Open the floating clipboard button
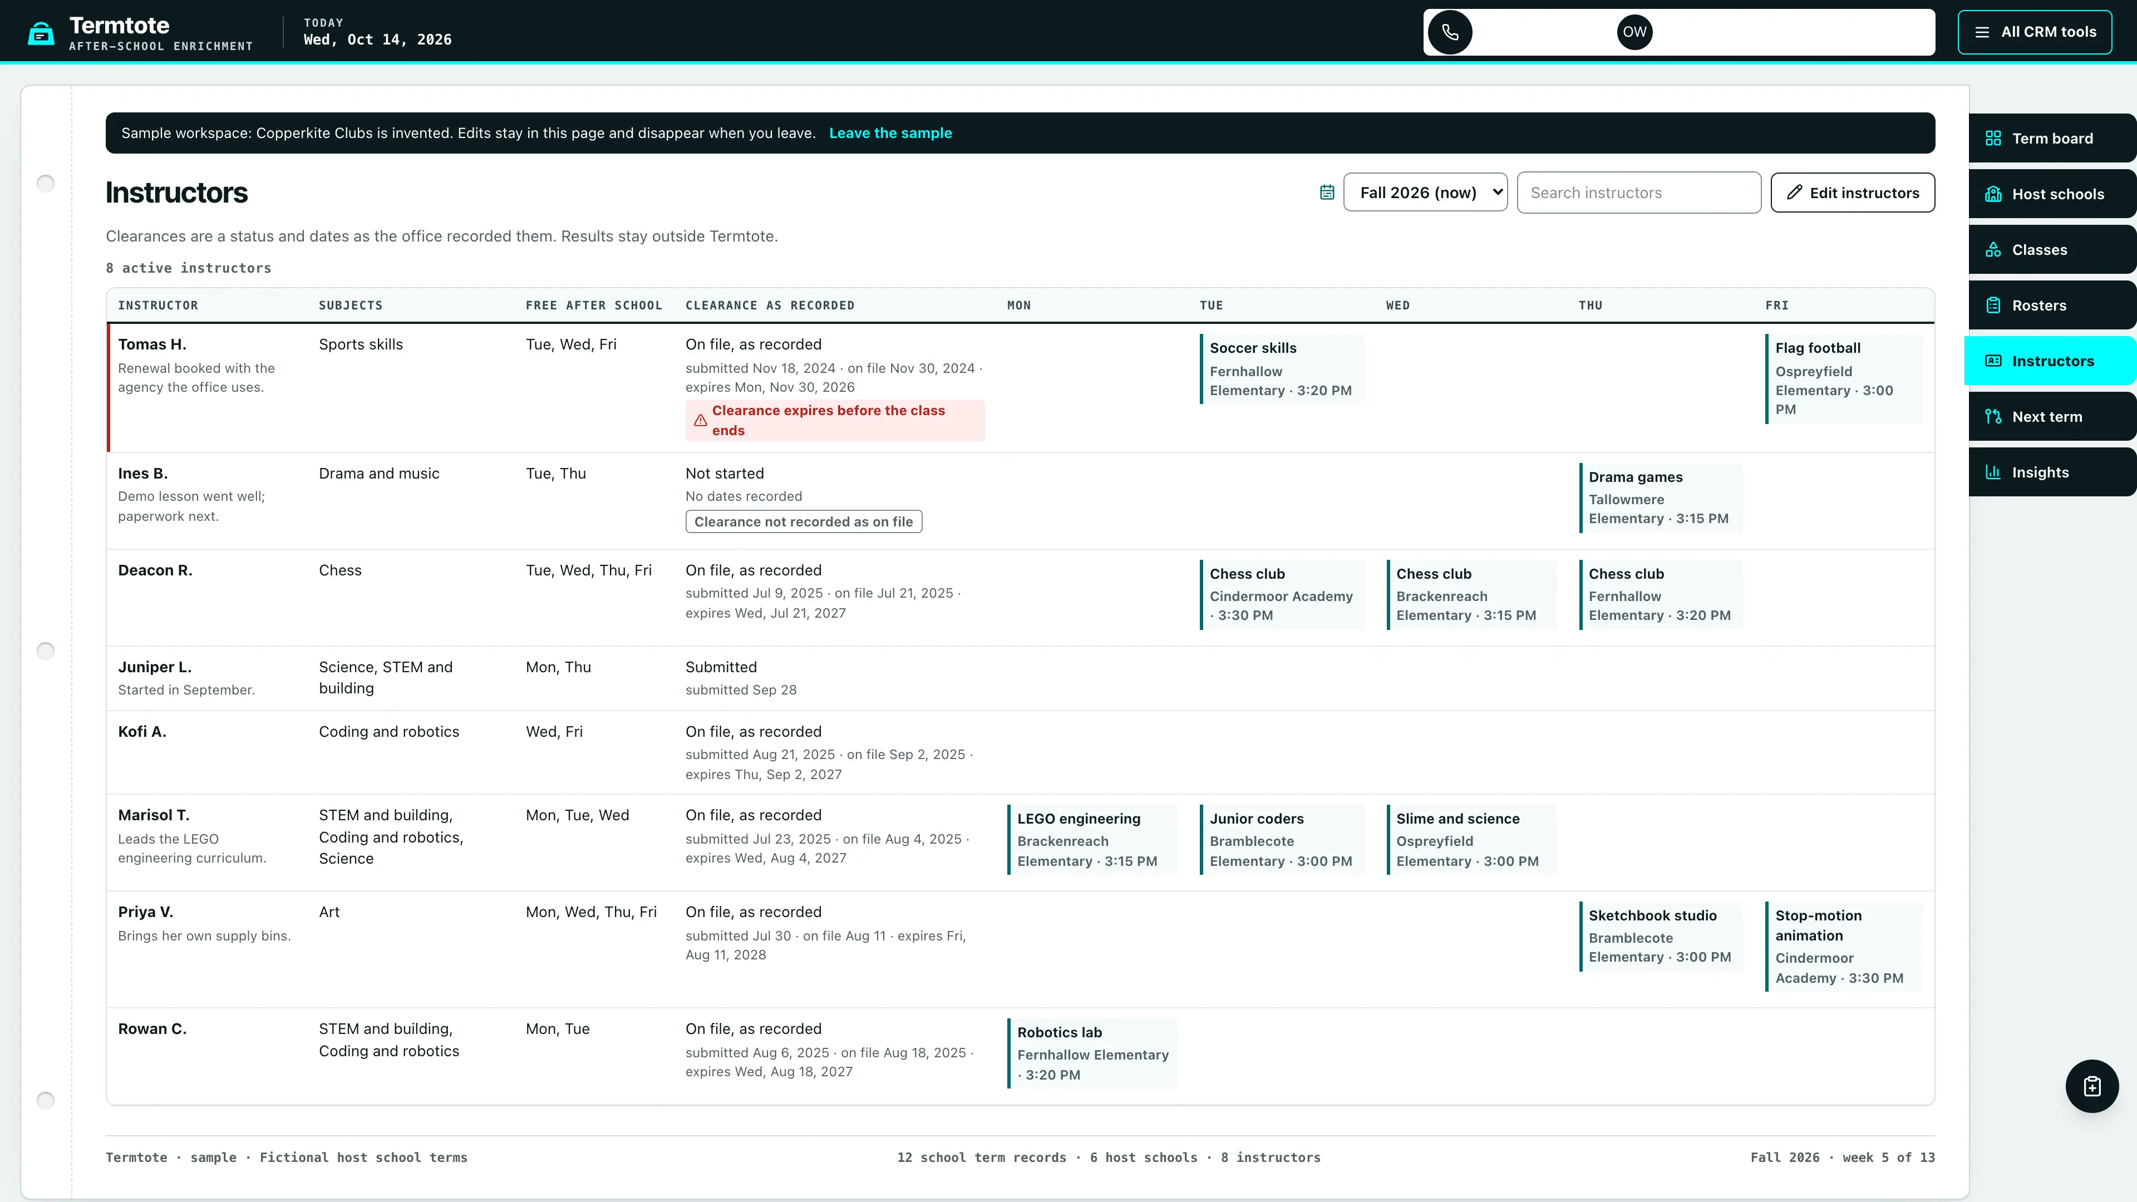2137x1202 pixels. point(2092,1086)
